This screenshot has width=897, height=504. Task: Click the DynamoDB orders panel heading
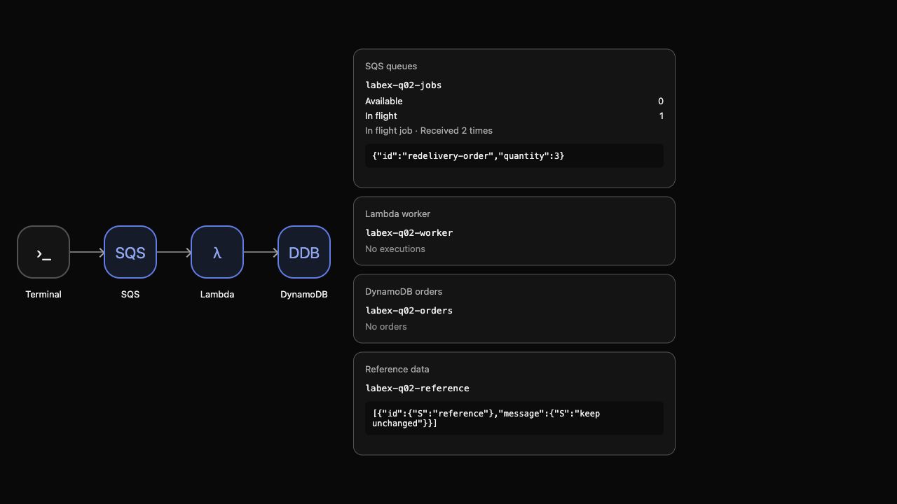(404, 292)
